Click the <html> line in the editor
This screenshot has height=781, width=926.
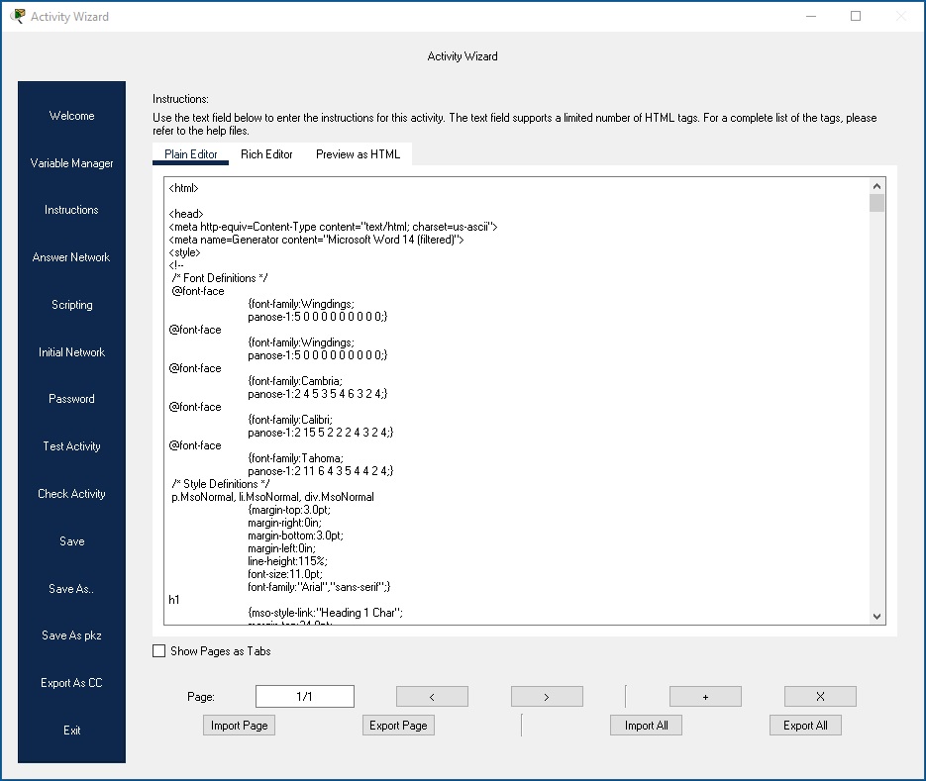(x=183, y=188)
